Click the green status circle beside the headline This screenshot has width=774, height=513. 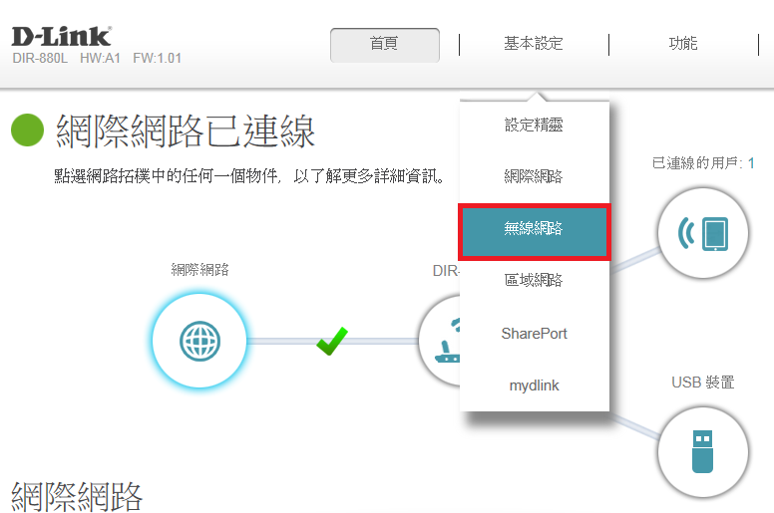click(x=27, y=130)
